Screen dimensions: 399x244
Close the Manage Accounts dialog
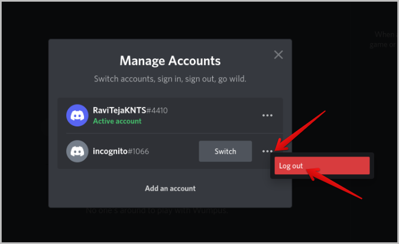[278, 55]
